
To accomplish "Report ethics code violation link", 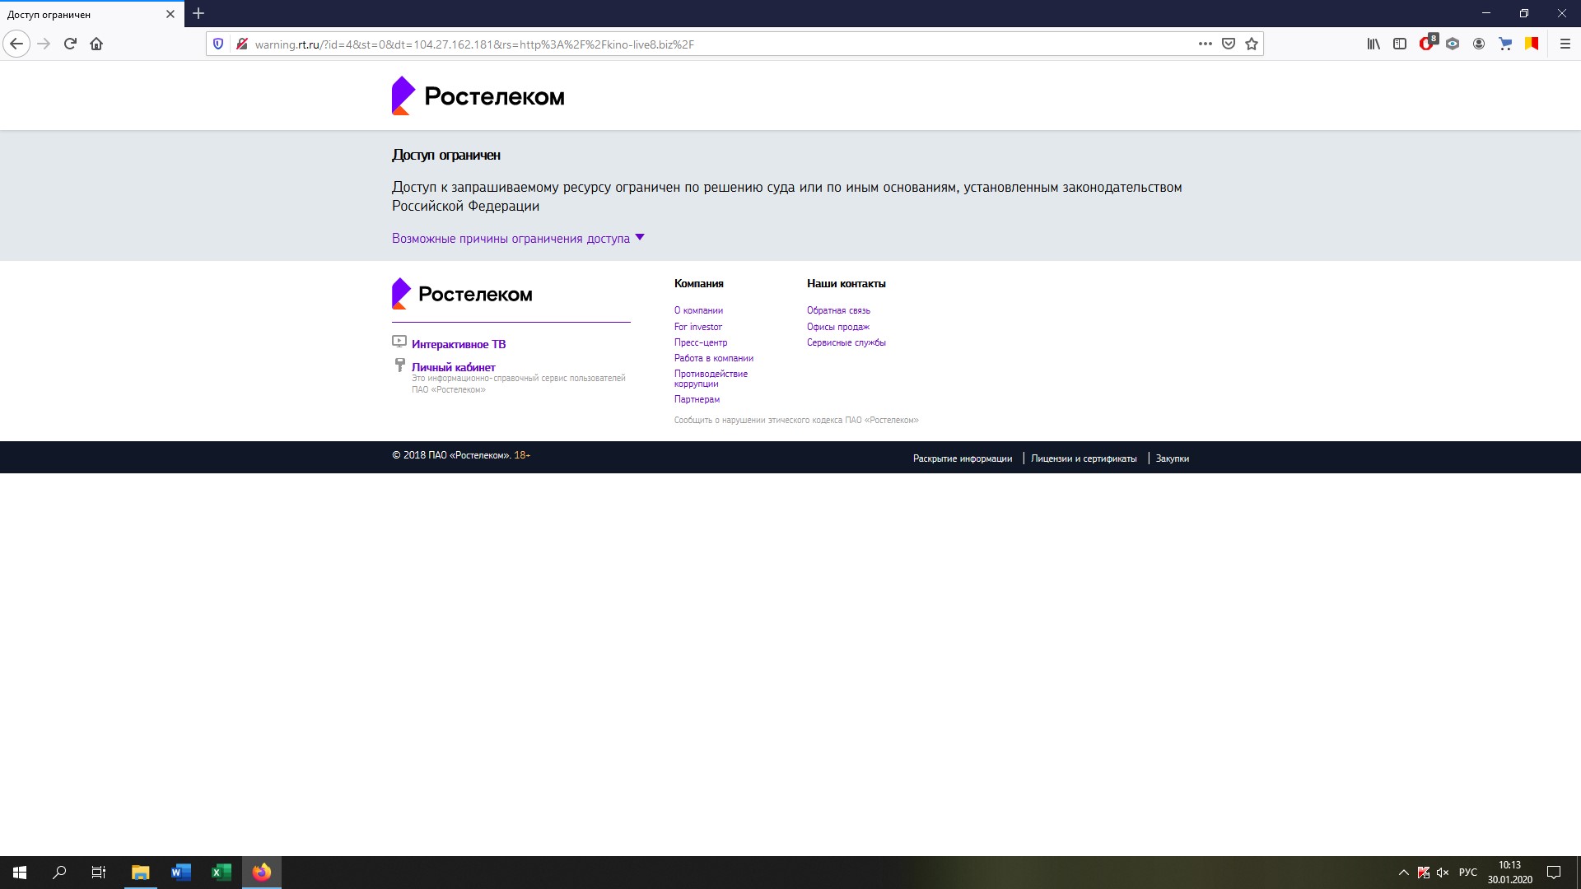I will pyautogui.click(x=796, y=420).
